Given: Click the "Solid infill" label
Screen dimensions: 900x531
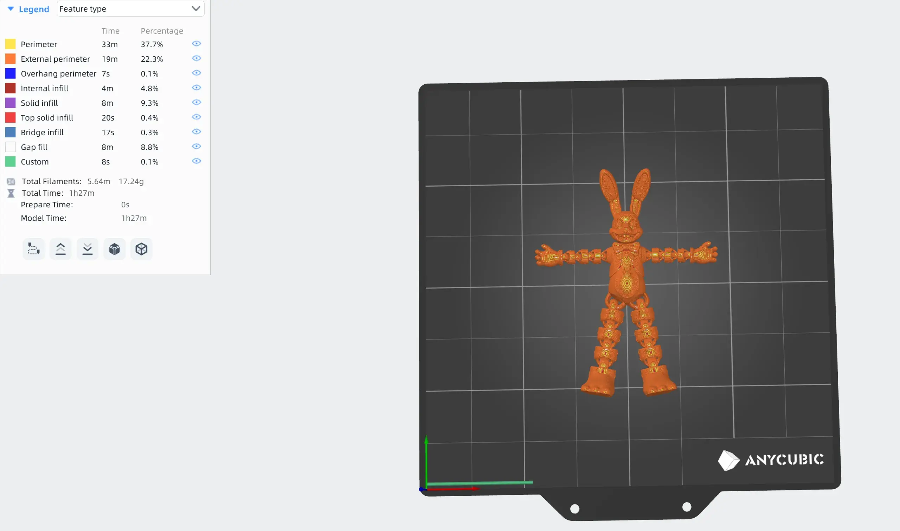Looking at the screenshot, I should [39, 103].
